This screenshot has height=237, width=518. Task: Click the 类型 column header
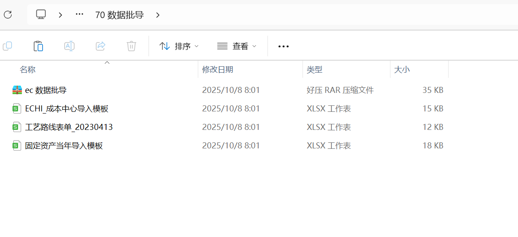pyautogui.click(x=315, y=70)
